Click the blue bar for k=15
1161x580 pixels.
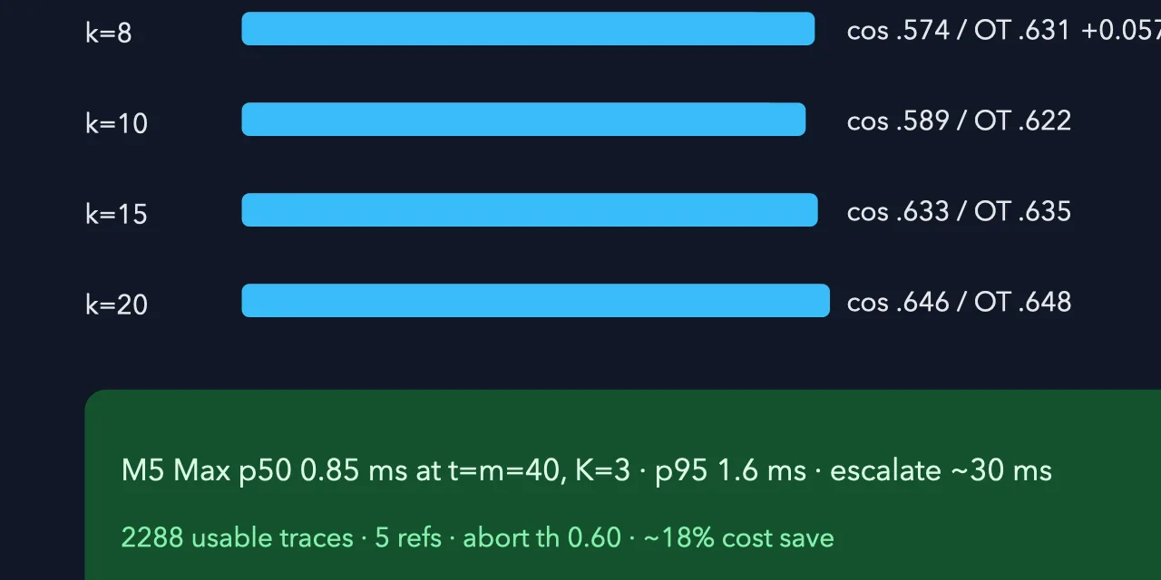point(530,210)
